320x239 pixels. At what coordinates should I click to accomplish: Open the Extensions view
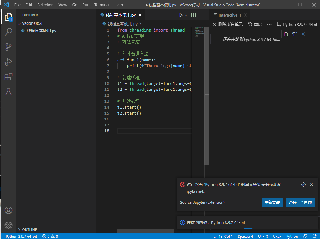click(8, 77)
